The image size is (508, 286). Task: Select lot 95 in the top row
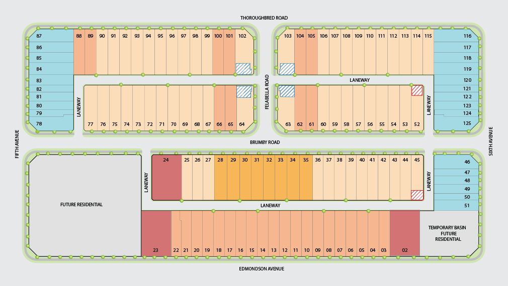click(x=160, y=52)
